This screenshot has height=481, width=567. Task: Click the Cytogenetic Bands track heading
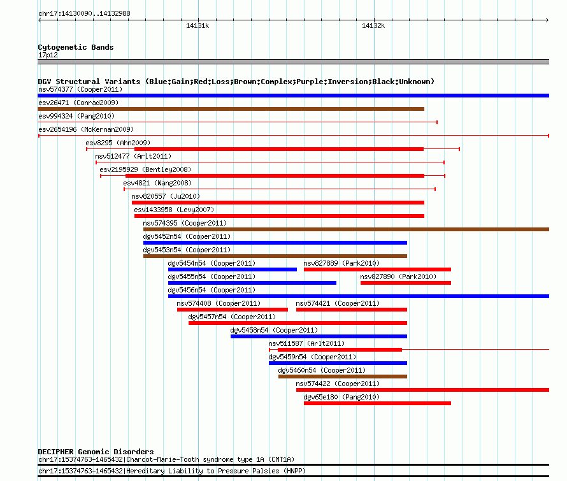[76, 47]
